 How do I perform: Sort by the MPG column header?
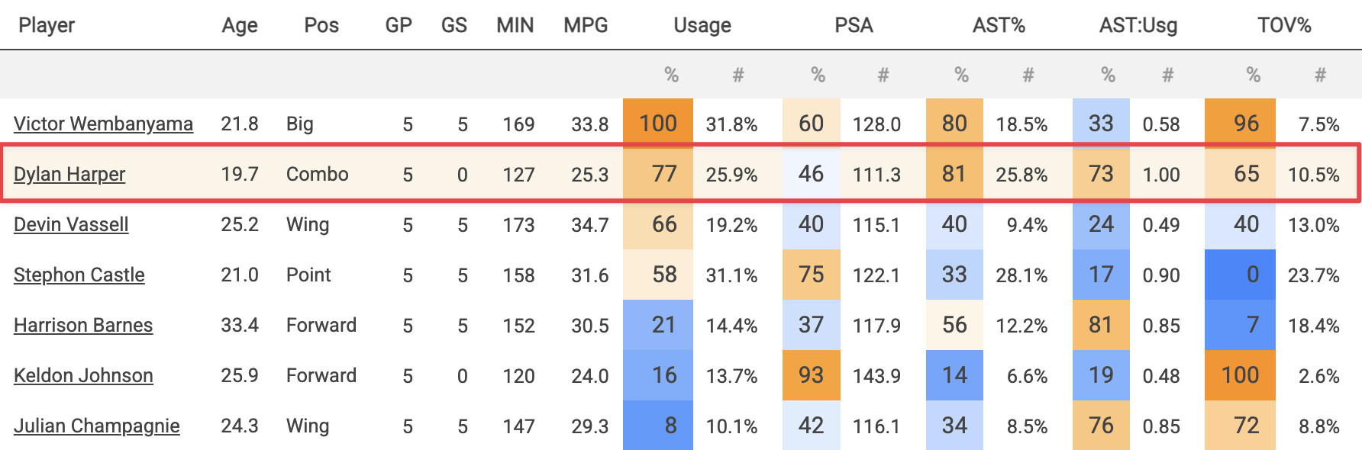pos(586,25)
